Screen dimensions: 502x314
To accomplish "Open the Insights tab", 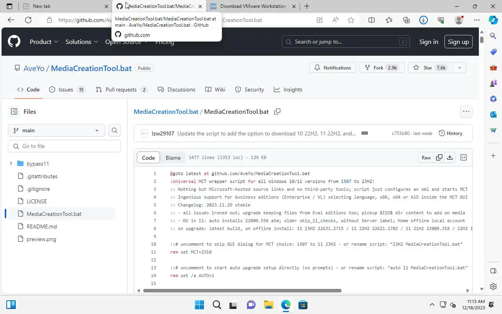I will point(288,89).
